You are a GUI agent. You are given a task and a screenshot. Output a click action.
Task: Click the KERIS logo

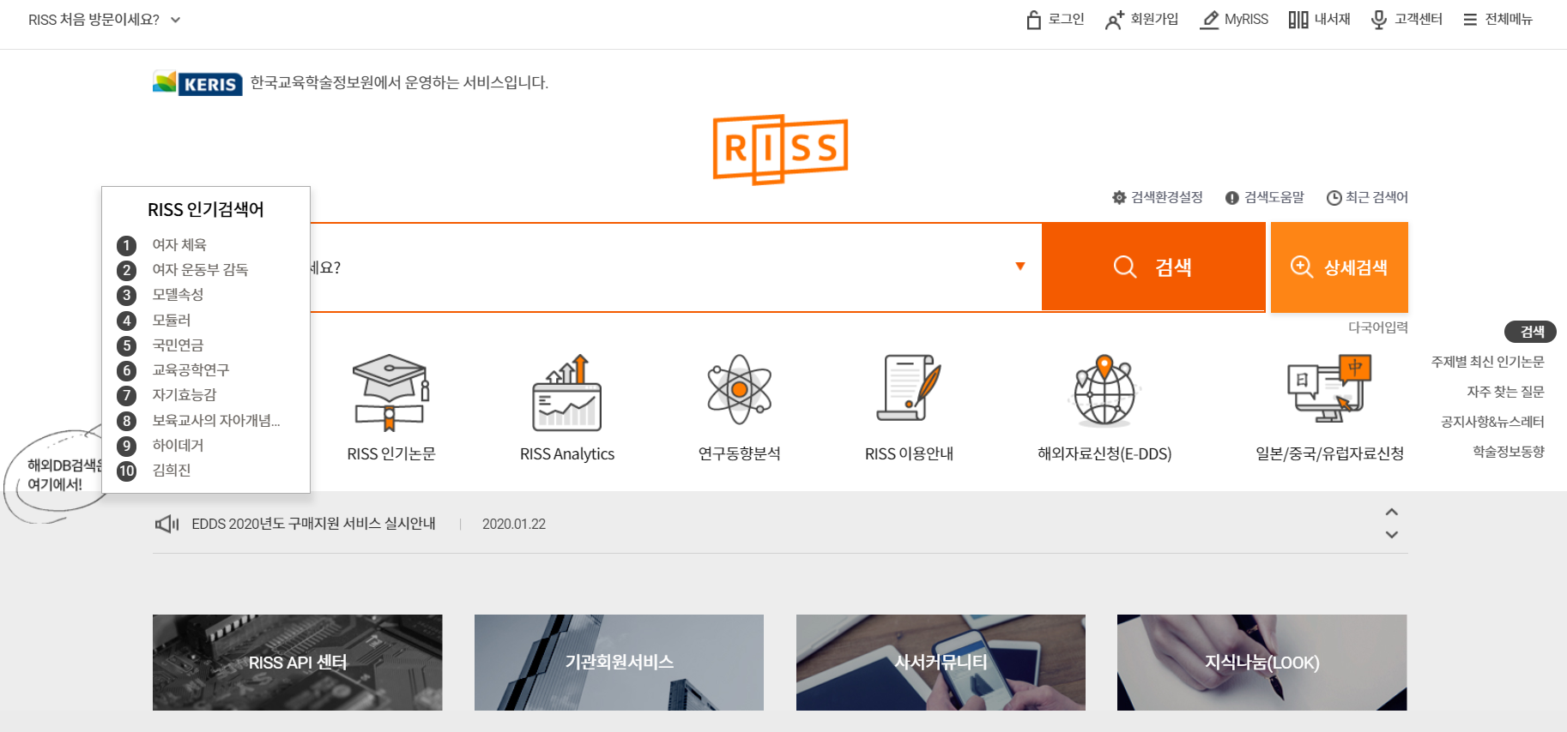pyautogui.click(x=197, y=83)
